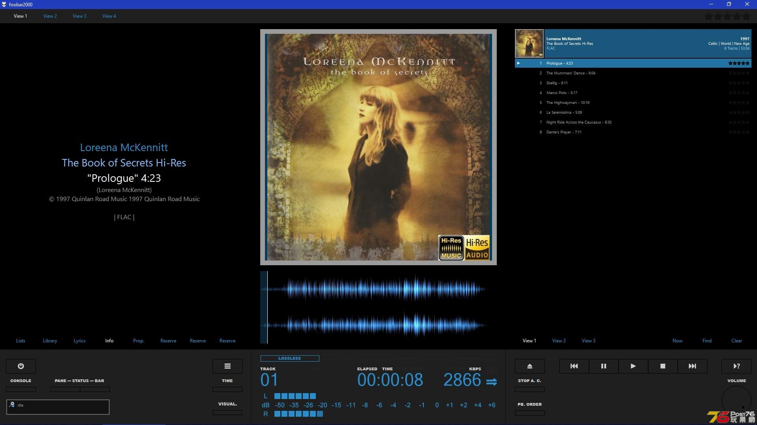Image resolution: width=757 pixels, height=425 pixels.
Task: Open the hamburger menu button
Action: coord(227,366)
